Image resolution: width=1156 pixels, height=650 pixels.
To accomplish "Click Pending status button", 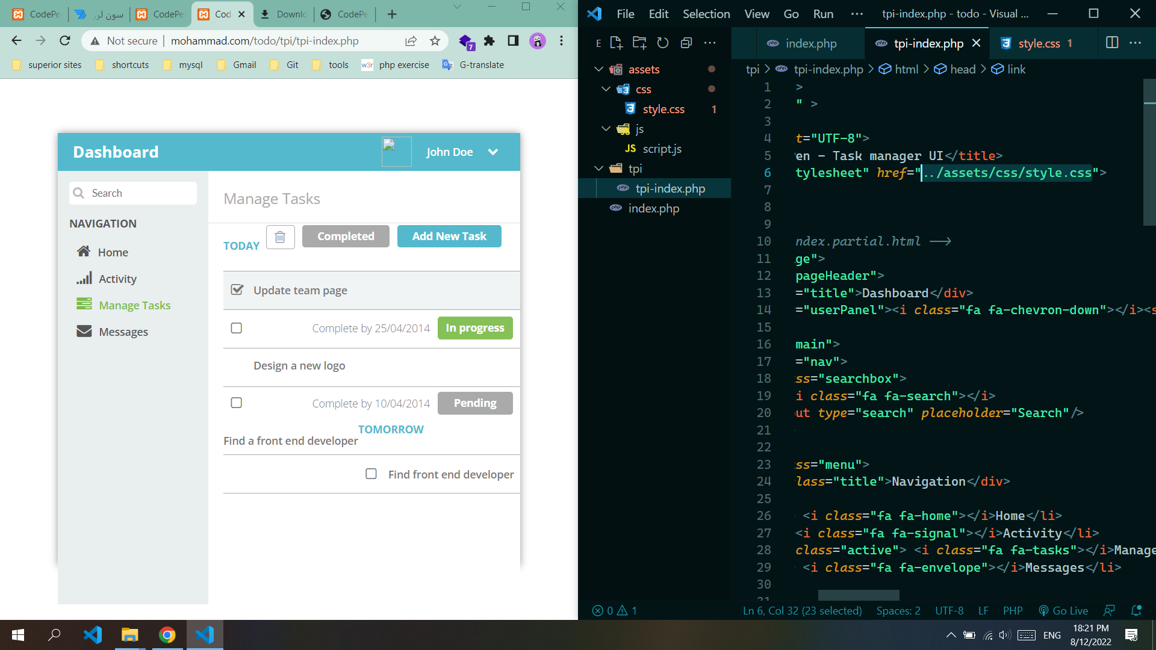I will click(x=475, y=403).
